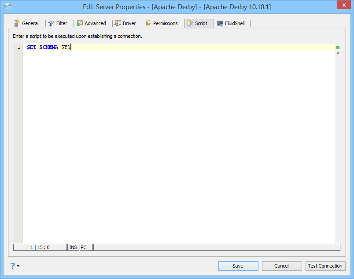The height and width of the screenshot is (279, 354).
Task: Click the Permissions tab key icon
Action: pyautogui.click(x=148, y=23)
